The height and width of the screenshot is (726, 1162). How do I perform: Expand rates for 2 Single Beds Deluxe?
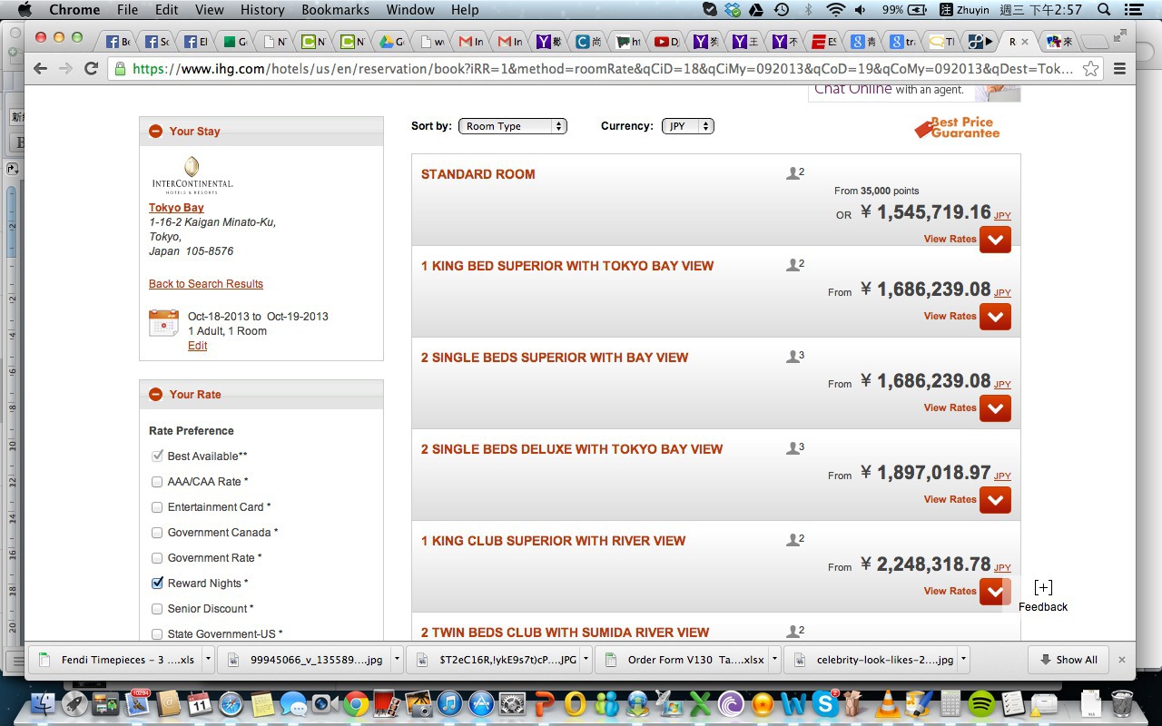point(995,500)
